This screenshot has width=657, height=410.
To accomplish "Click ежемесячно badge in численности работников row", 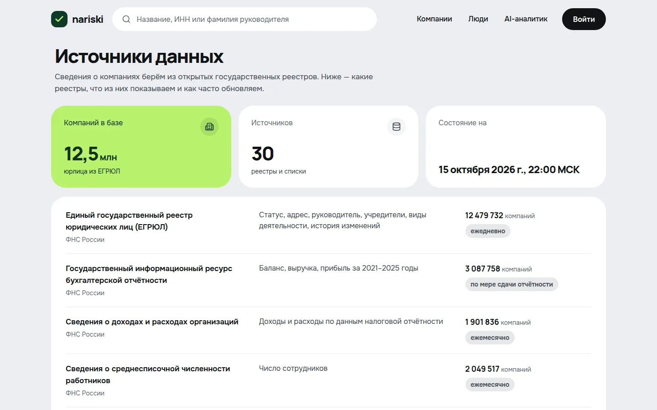I will (x=490, y=384).
